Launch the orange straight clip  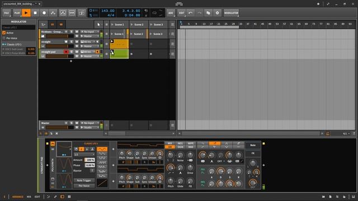pos(112,41)
